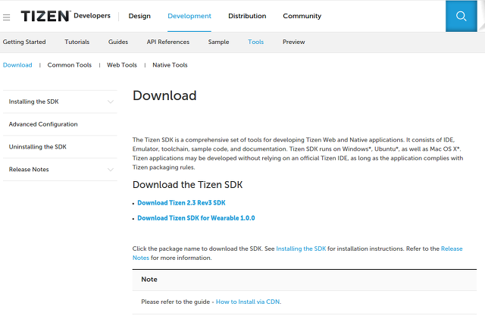Open the Community top menu
485x316 pixels.
tap(302, 16)
